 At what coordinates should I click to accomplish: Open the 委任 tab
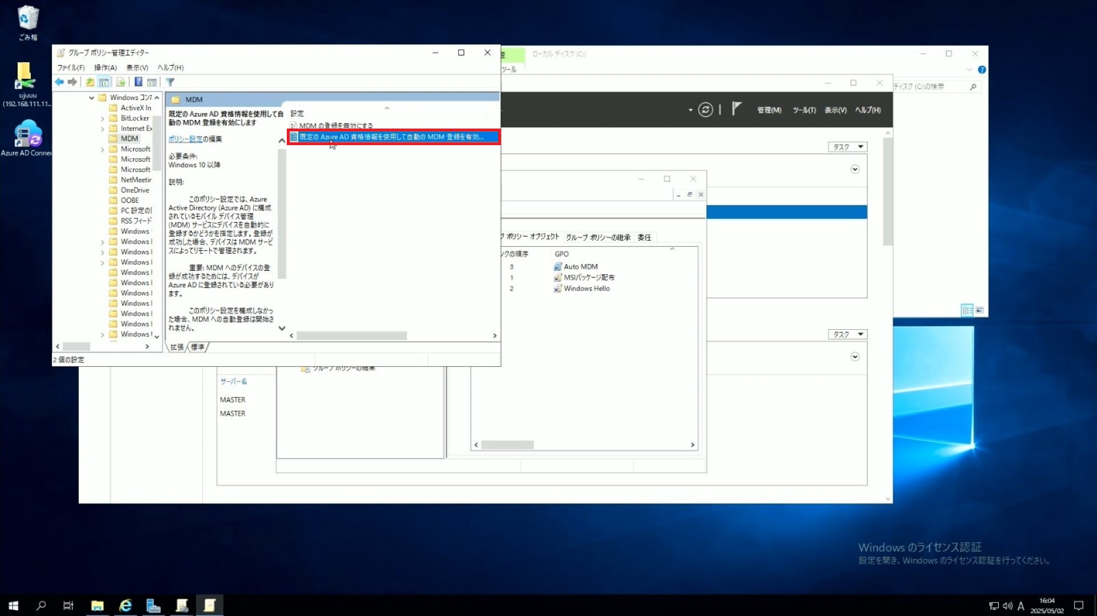click(644, 237)
